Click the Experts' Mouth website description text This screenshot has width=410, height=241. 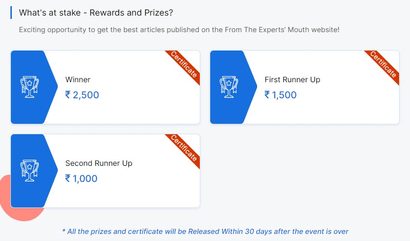179,29
